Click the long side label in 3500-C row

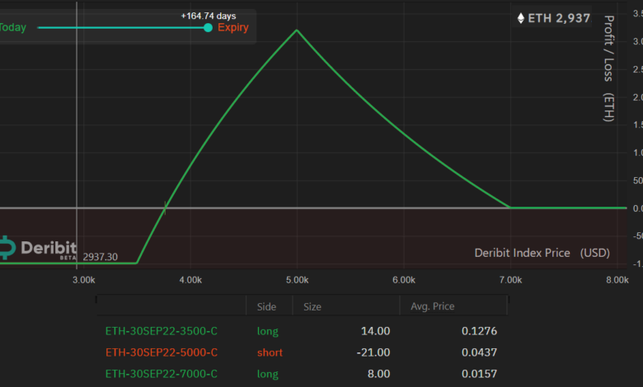pos(268,331)
